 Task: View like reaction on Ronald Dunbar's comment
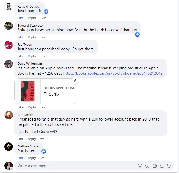pos(46,11)
